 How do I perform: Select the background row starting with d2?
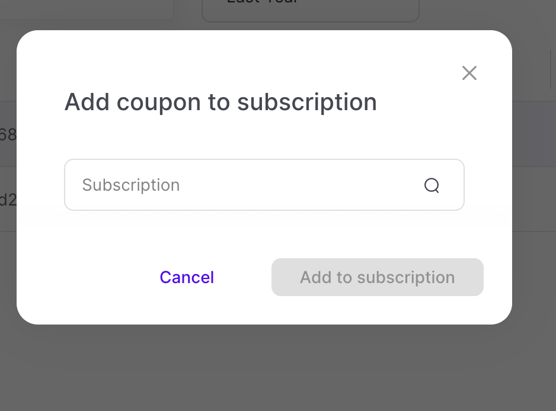coord(8,199)
